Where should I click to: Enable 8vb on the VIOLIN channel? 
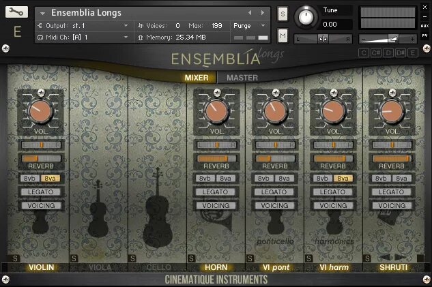(30, 179)
